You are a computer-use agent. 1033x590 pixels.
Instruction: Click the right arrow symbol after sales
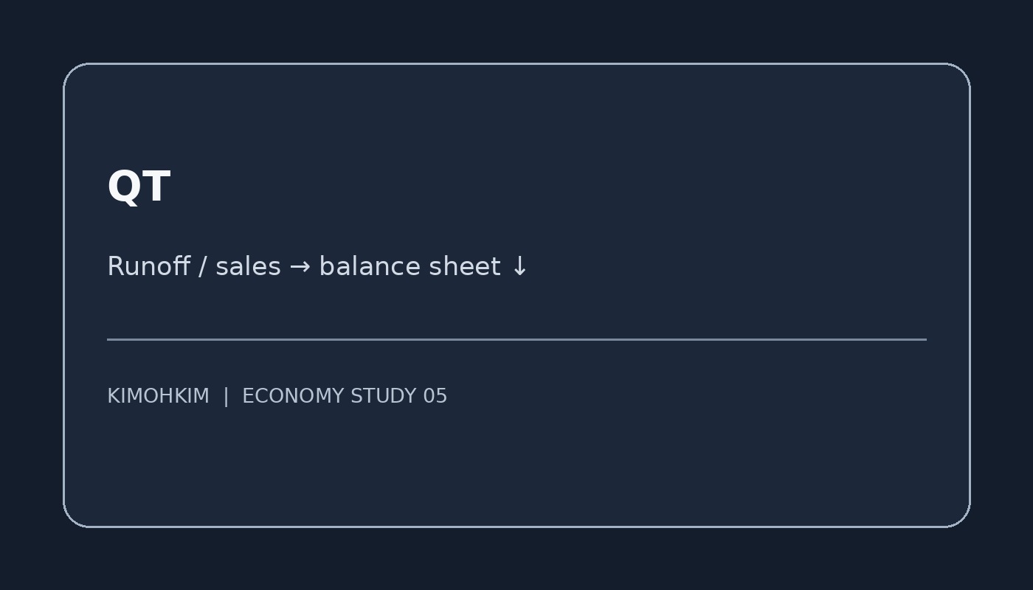[300, 267]
